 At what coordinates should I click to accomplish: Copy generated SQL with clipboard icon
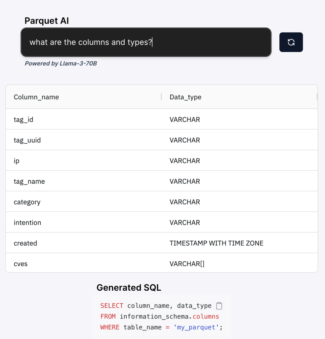219,306
